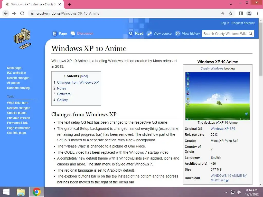Go forward to the next page

tap(14, 13)
